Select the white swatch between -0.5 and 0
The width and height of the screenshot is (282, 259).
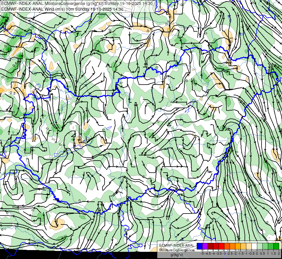[x=254, y=246]
